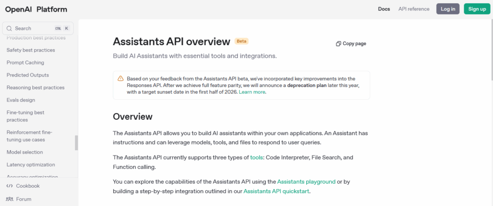Image resolution: width=493 pixels, height=206 pixels.
Task: Follow the Learn more link
Action: pyautogui.click(x=252, y=92)
